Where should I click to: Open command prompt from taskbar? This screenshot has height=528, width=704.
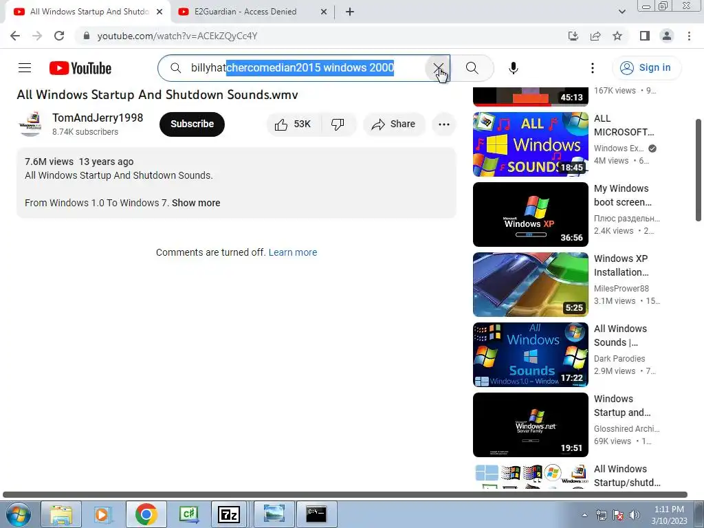click(316, 514)
